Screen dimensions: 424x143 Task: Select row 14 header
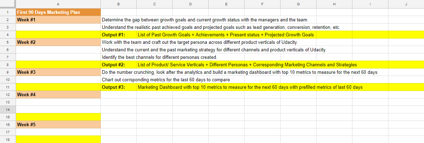point(7,110)
